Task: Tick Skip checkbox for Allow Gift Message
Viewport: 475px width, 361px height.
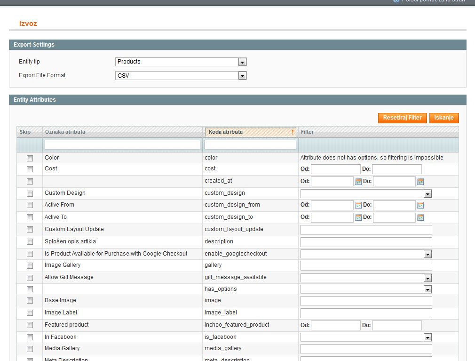Action: (x=30, y=278)
